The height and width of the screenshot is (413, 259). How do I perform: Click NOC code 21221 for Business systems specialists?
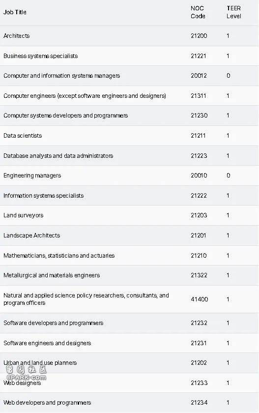pyautogui.click(x=199, y=56)
